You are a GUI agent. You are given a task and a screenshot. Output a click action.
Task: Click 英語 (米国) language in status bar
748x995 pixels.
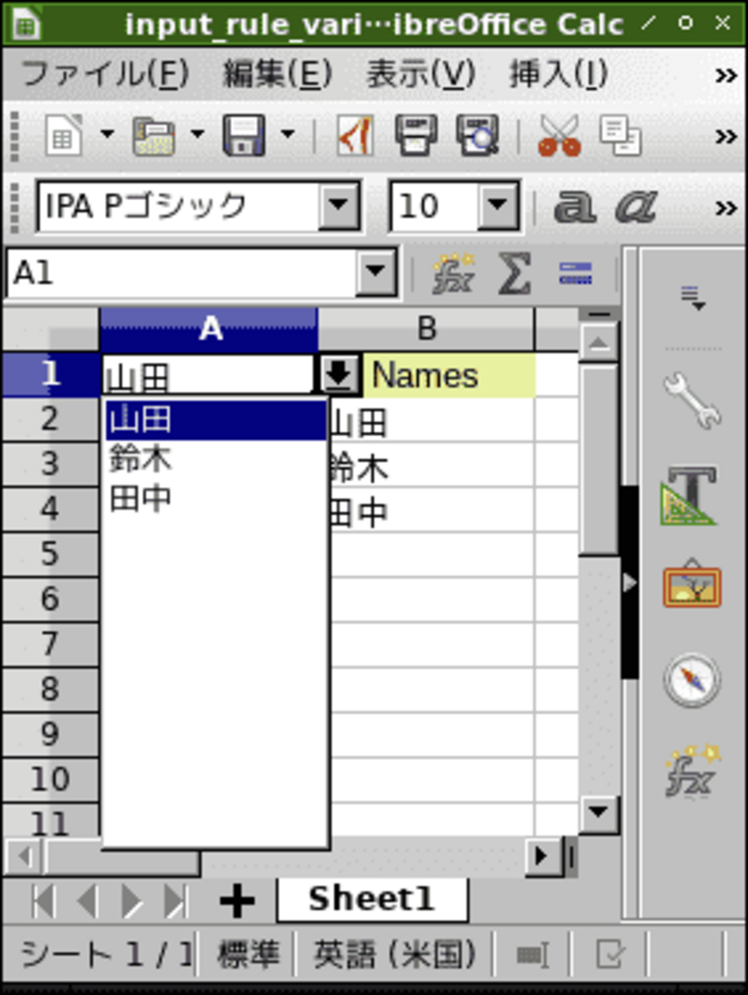(x=395, y=955)
